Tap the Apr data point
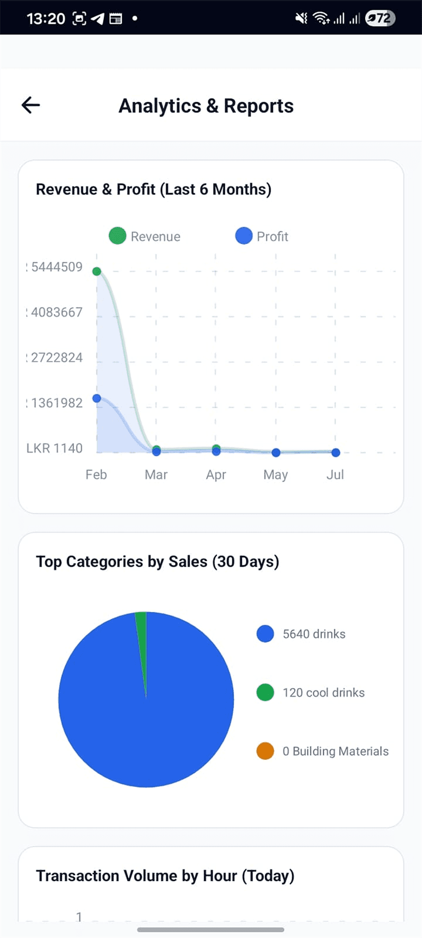 click(x=216, y=450)
